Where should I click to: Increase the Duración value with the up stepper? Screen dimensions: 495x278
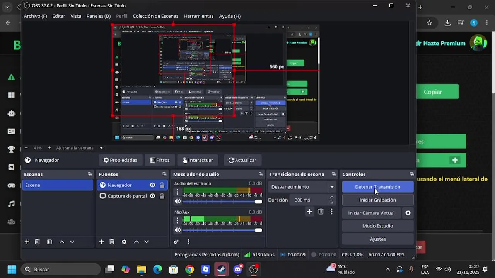[332, 197]
